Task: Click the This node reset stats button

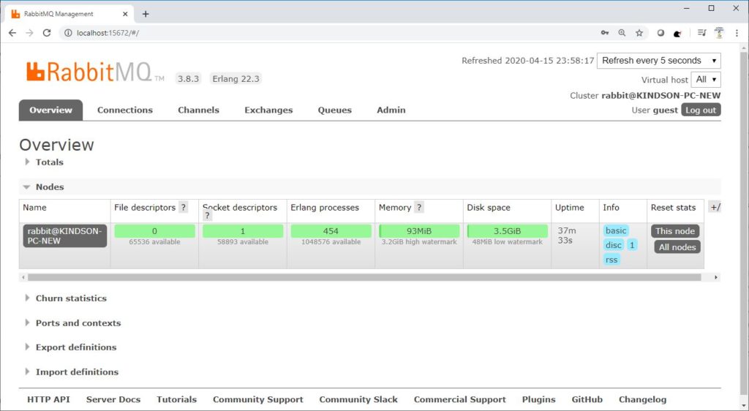Action: 675,231
